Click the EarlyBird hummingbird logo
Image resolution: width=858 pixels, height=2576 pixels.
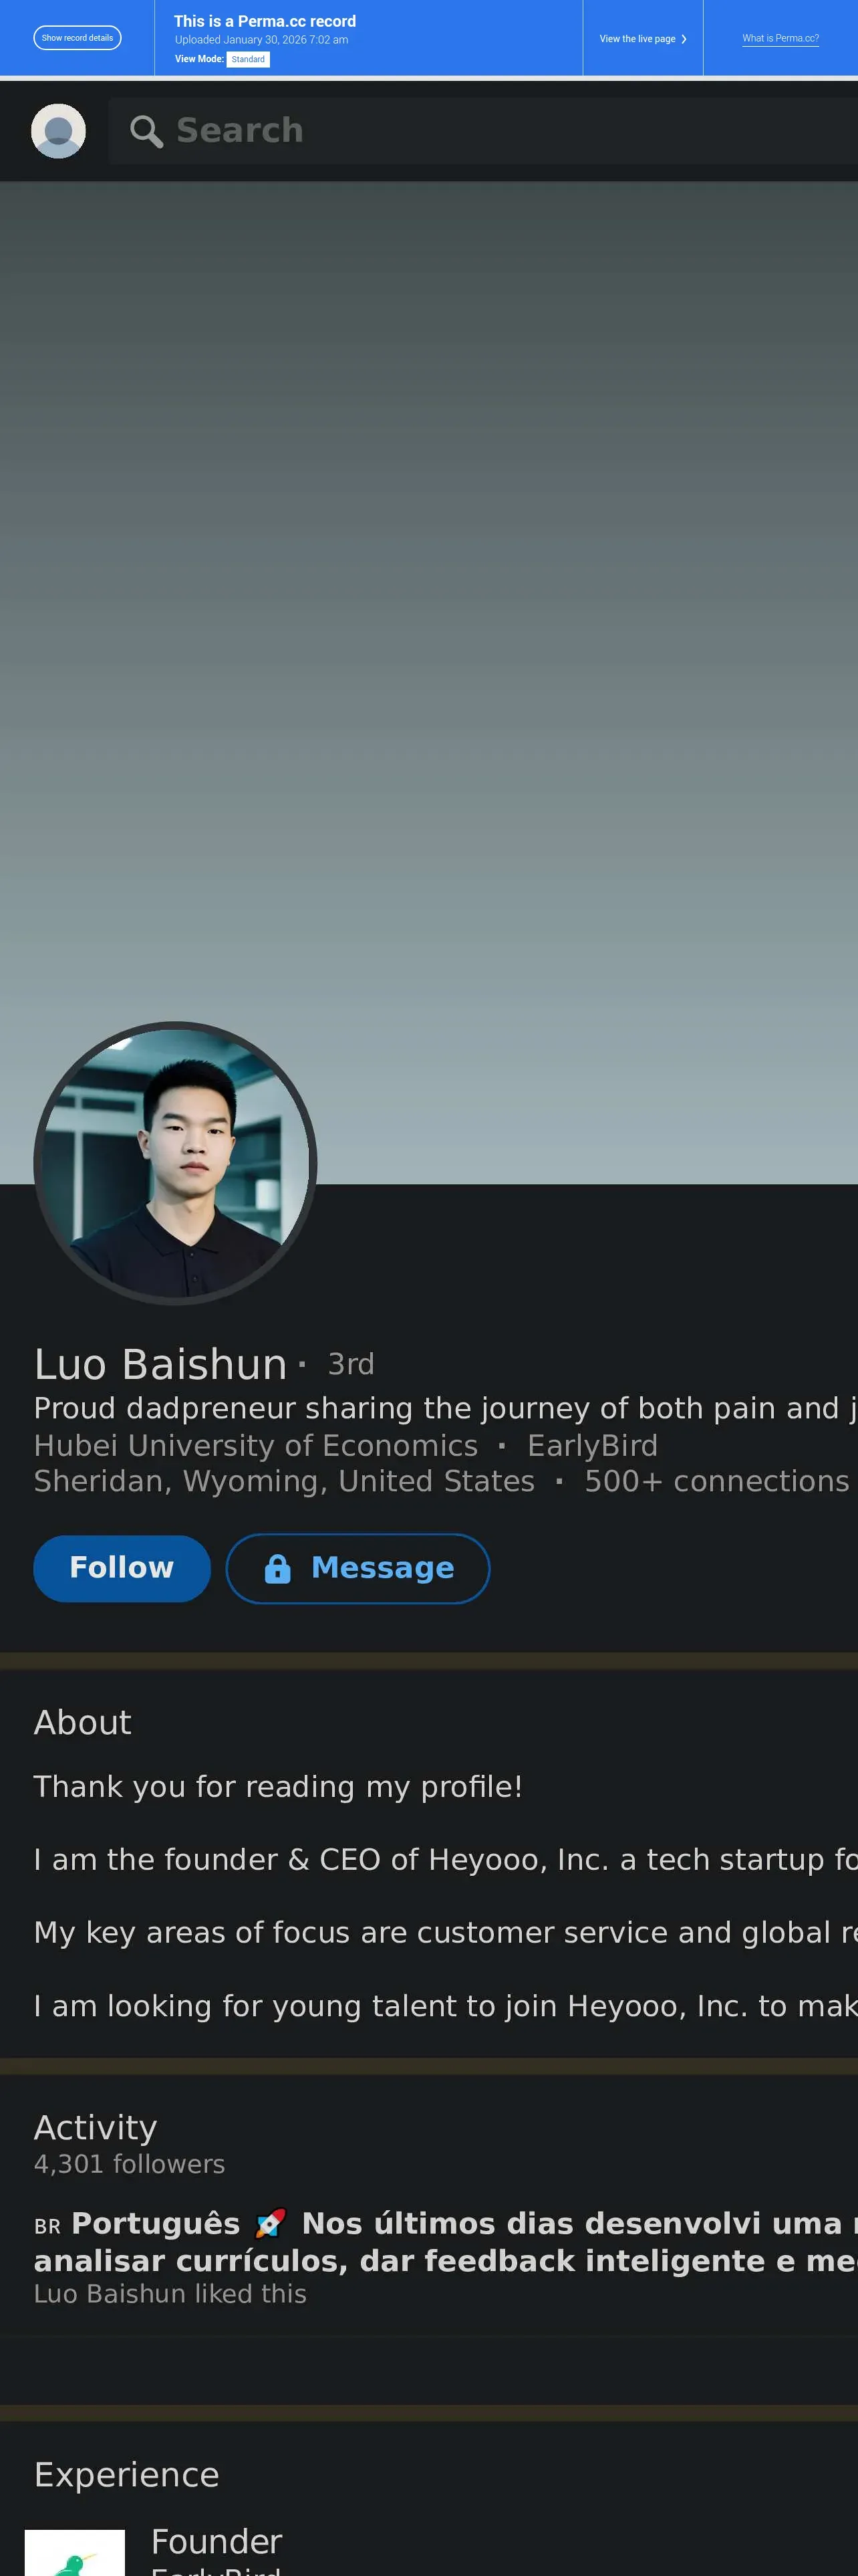(75, 2552)
